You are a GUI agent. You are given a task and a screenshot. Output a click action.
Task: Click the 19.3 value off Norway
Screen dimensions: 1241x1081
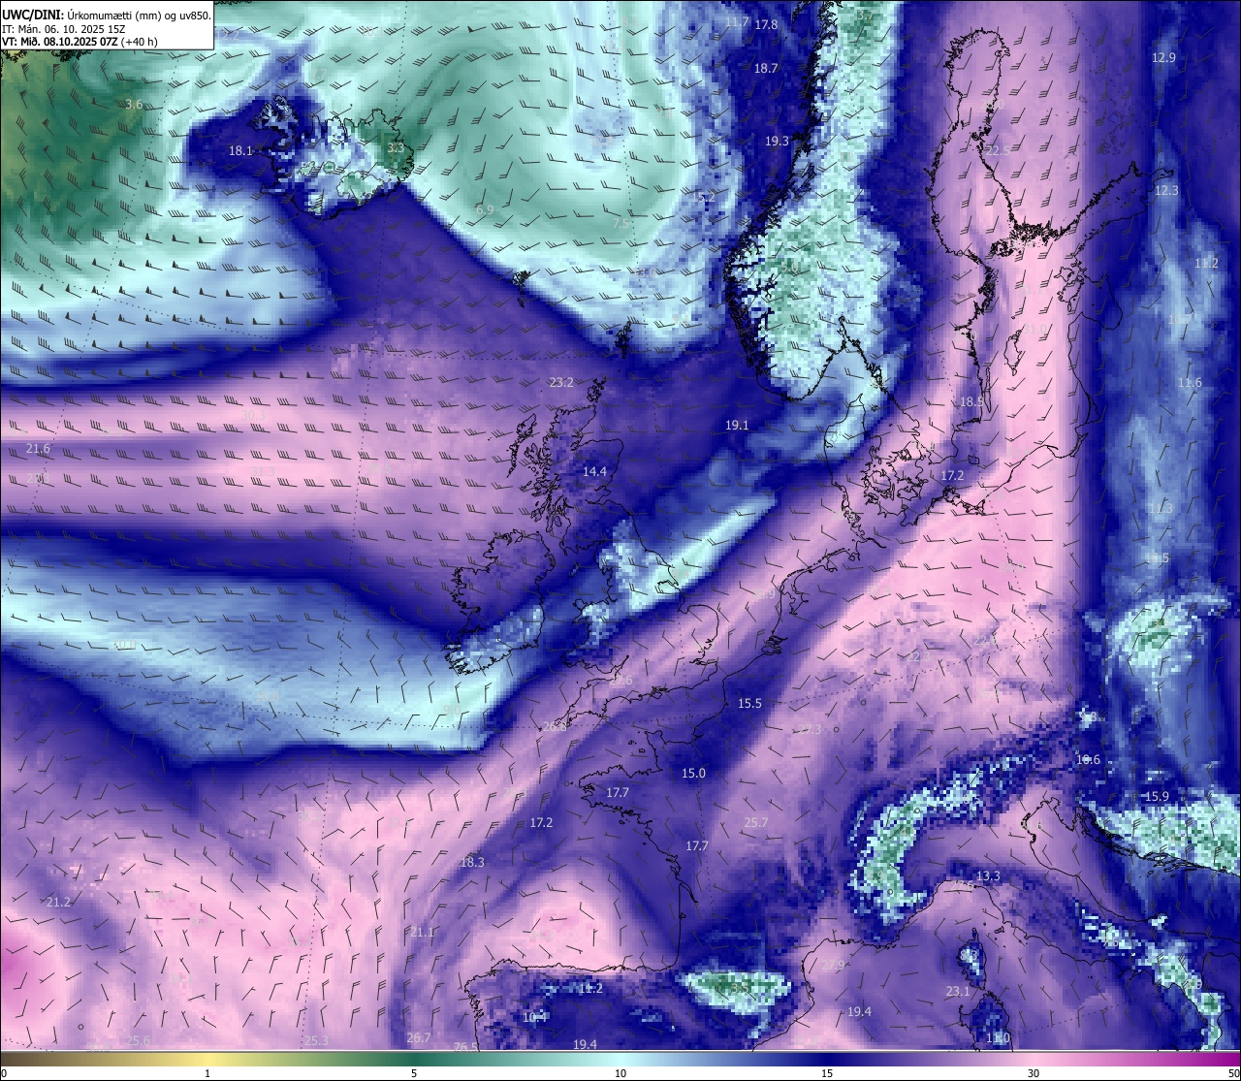(x=777, y=141)
